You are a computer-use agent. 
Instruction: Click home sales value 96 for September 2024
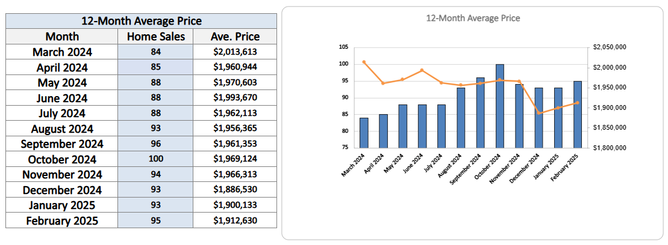click(155, 144)
